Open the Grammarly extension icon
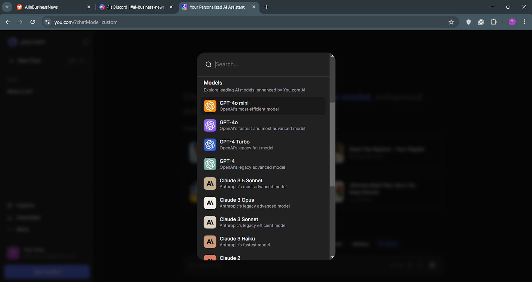 (x=481, y=22)
